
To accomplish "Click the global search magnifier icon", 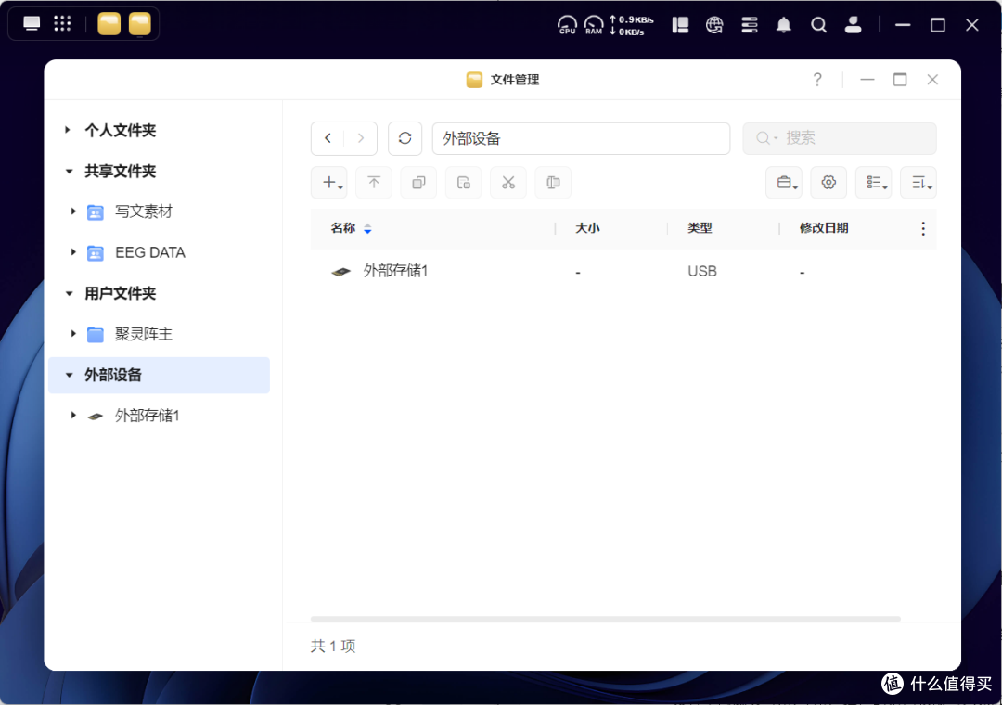I will (818, 25).
